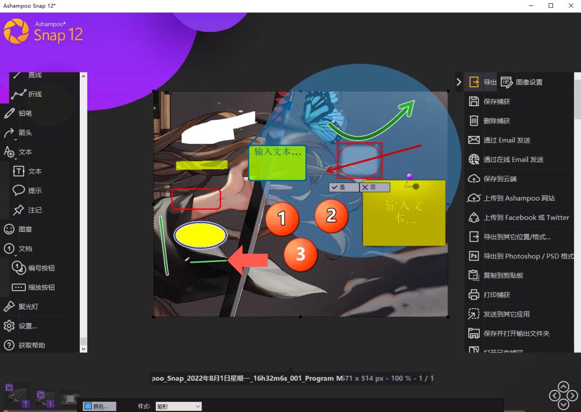
Task: Open the color (颜色...) swatch picker
Action: coord(97,407)
